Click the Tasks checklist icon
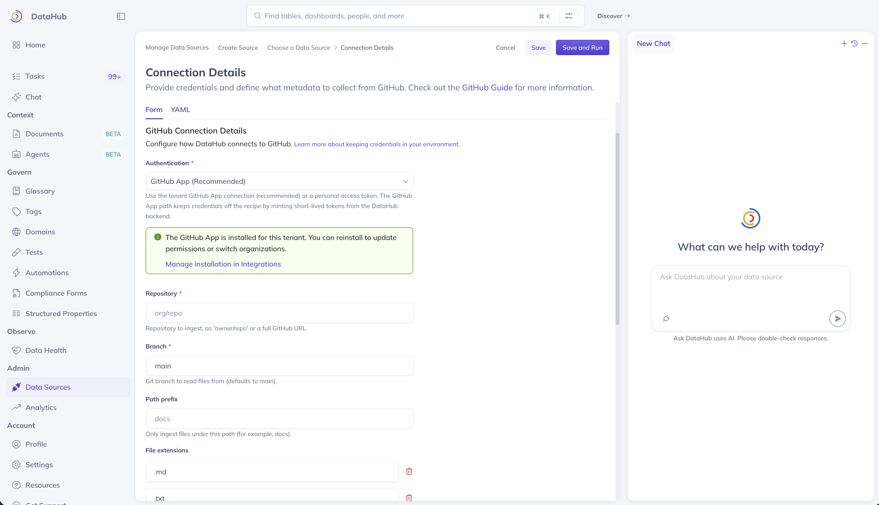The image size is (879, 505). click(16, 76)
